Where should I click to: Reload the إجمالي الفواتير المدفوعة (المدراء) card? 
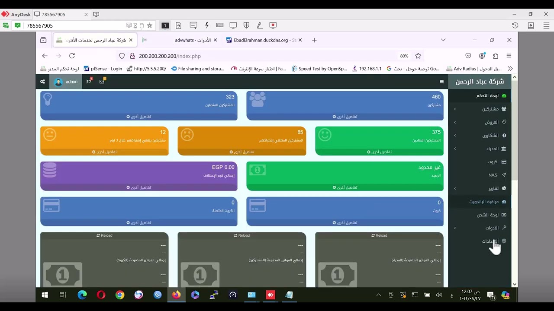point(379,235)
